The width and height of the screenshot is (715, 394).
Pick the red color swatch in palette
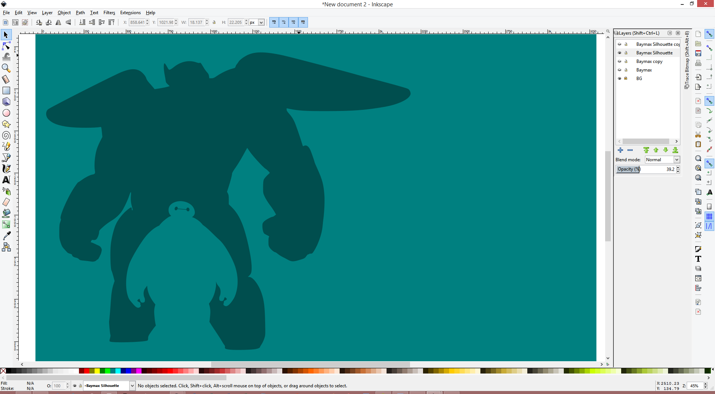(86, 371)
